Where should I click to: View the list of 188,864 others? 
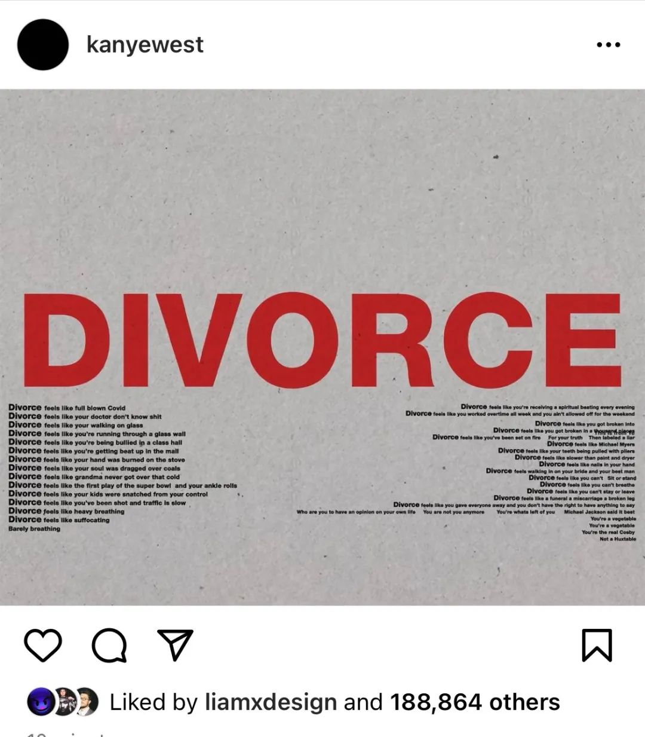coord(475,702)
